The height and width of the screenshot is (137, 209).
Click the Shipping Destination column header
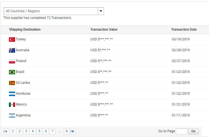pos(25,30)
